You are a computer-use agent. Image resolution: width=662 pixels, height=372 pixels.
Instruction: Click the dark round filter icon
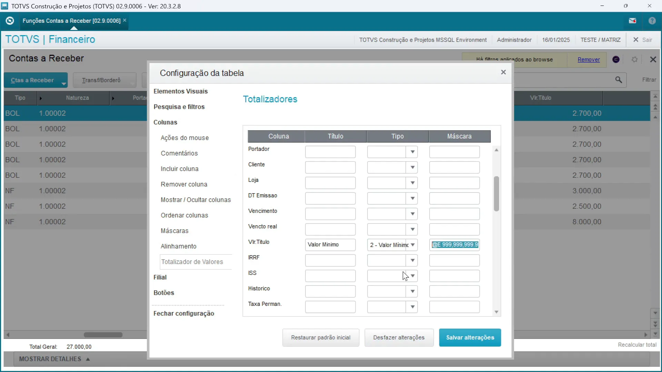coord(616,60)
